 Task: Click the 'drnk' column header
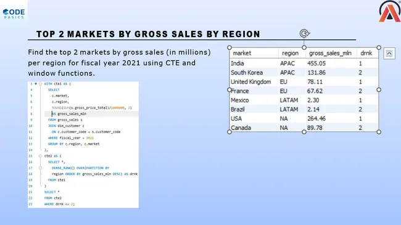tap(366, 53)
